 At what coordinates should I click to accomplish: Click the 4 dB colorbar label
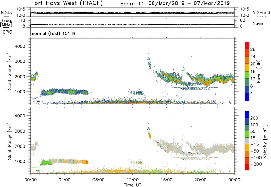click(252, 93)
